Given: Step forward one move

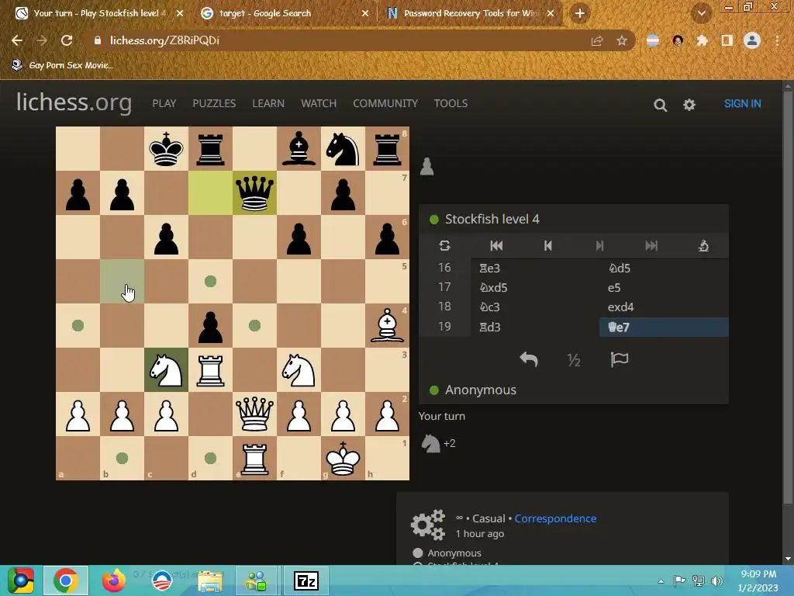Looking at the screenshot, I should point(599,246).
